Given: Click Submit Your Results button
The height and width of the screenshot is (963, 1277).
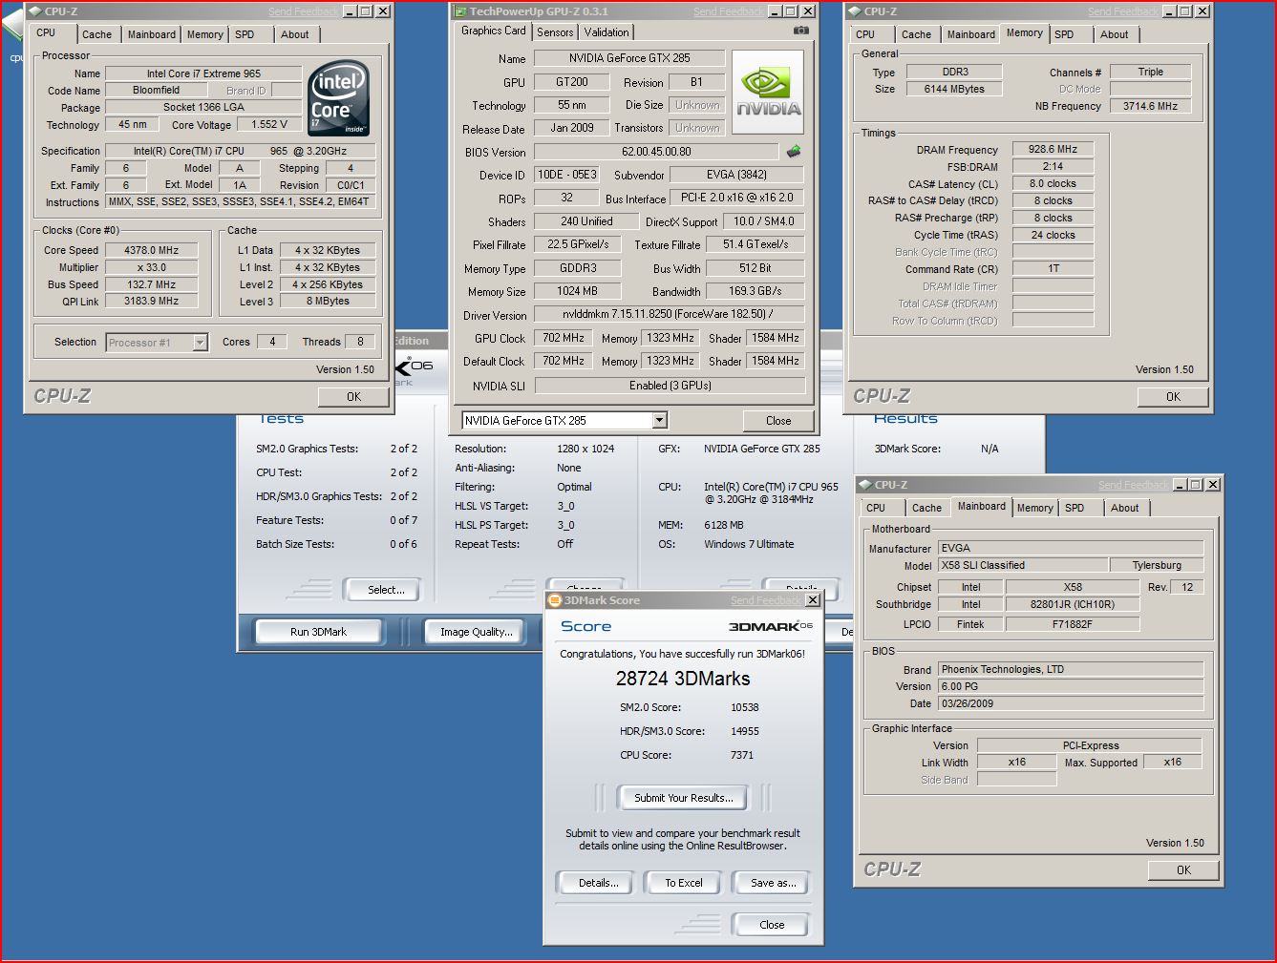Looking at the screenshot, I should point(684,798).
